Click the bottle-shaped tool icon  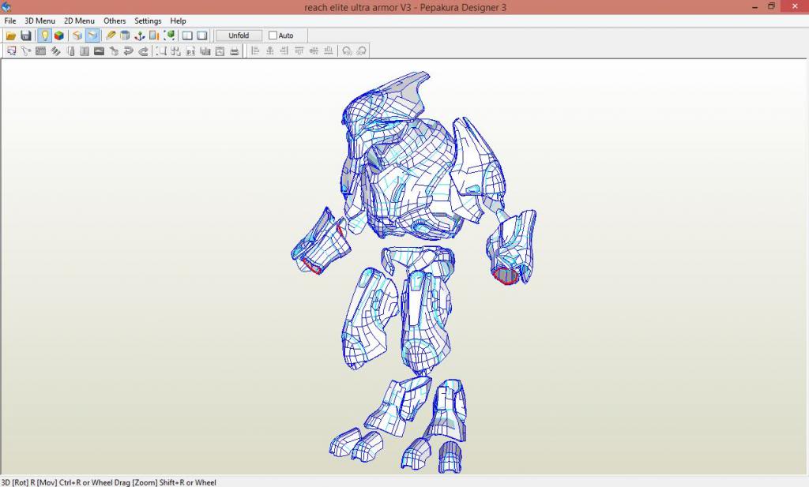click(x=70, y=51)
